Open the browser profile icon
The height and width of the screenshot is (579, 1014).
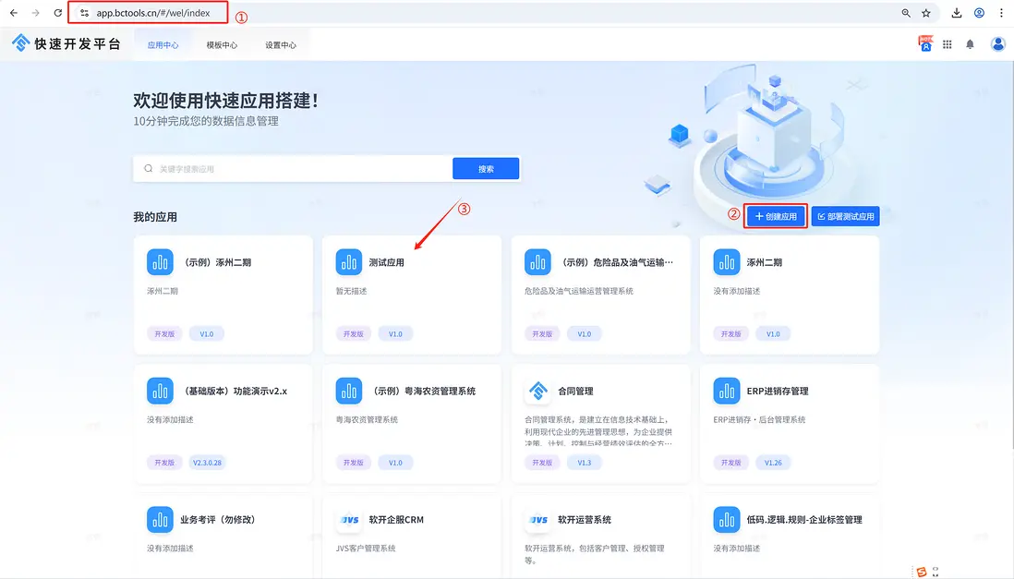tap(979, 13)
